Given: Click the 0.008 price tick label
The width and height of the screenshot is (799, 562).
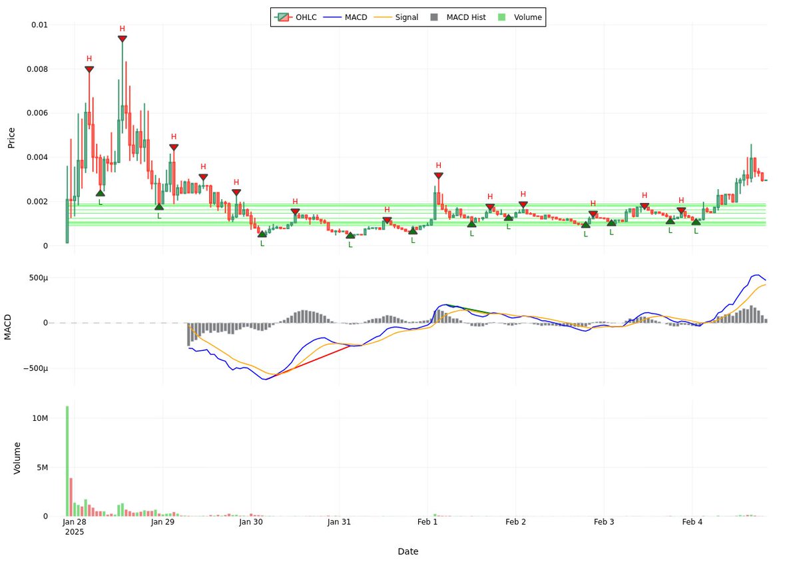Looking at the screenshot, I should pos(37,69).
